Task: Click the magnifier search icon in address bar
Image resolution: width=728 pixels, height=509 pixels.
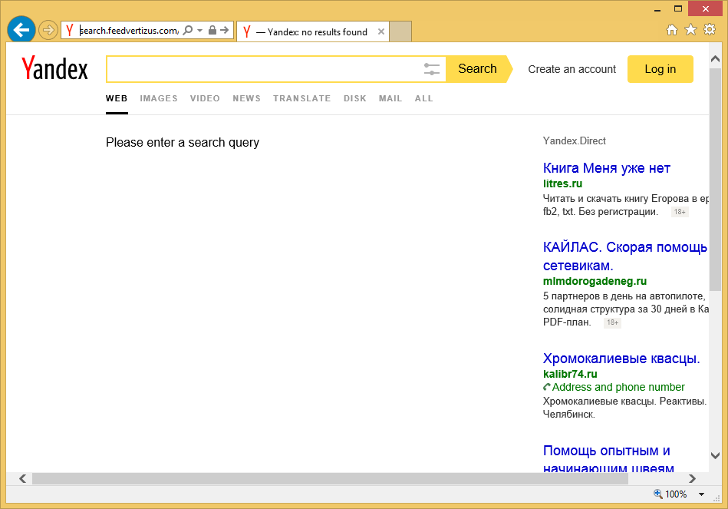Action: pos(188,31)
